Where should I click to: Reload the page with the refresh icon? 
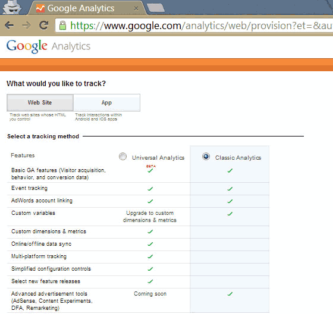[44, 26]
